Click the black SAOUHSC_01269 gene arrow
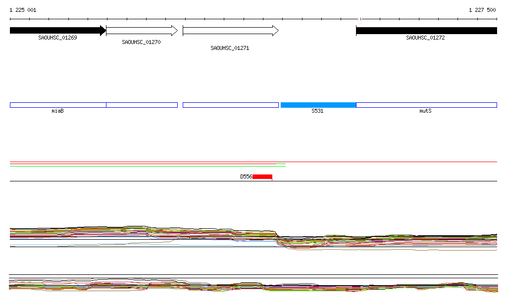 [57, 31]
